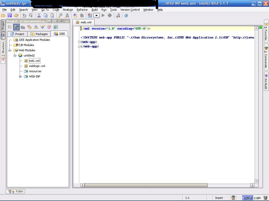Click the memory usage indicator bar
This screenshot has width=269, height=201.
point(252,198)
